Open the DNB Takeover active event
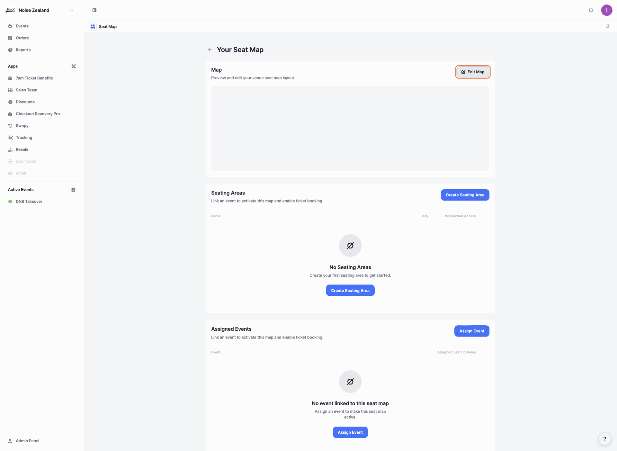Image resolution: width=617 pixels, height=451 pixels. pos(29,202)
